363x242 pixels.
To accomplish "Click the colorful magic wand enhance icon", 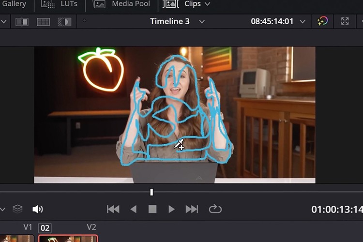I will (x=322, y=21).
